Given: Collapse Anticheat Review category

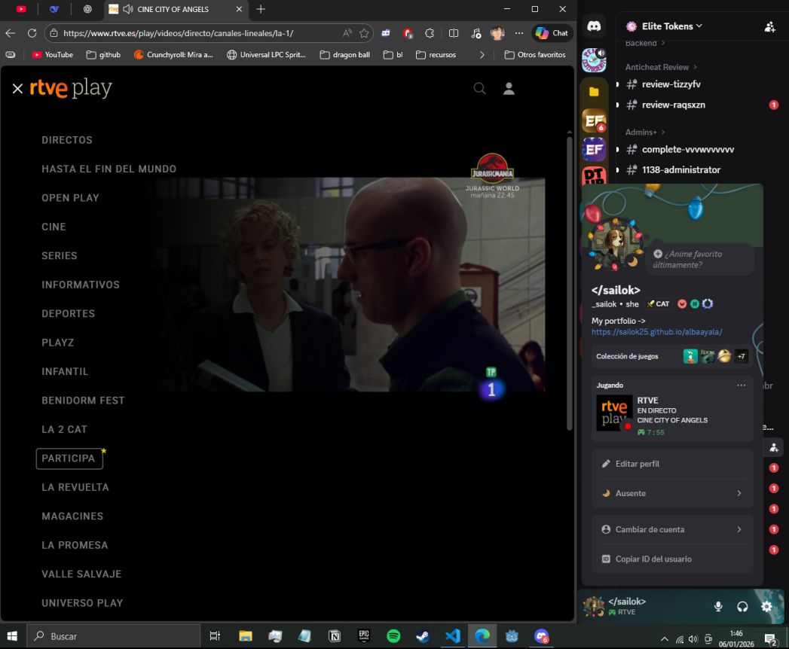Looking at the screenshot, I should 661,67.
